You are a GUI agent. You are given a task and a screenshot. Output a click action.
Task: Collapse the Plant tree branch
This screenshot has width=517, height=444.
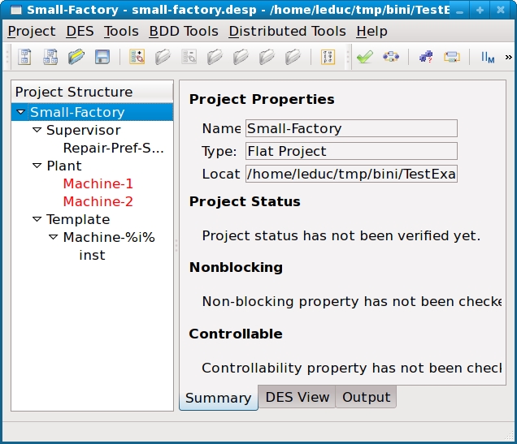[x=37, y=166]
